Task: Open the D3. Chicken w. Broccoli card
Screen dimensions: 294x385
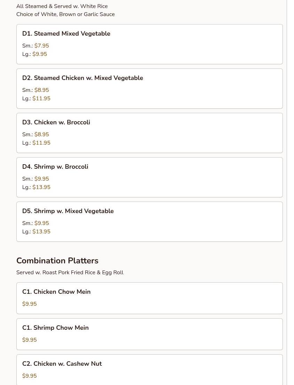Action: pyautogui.click(x=56, y=122)
